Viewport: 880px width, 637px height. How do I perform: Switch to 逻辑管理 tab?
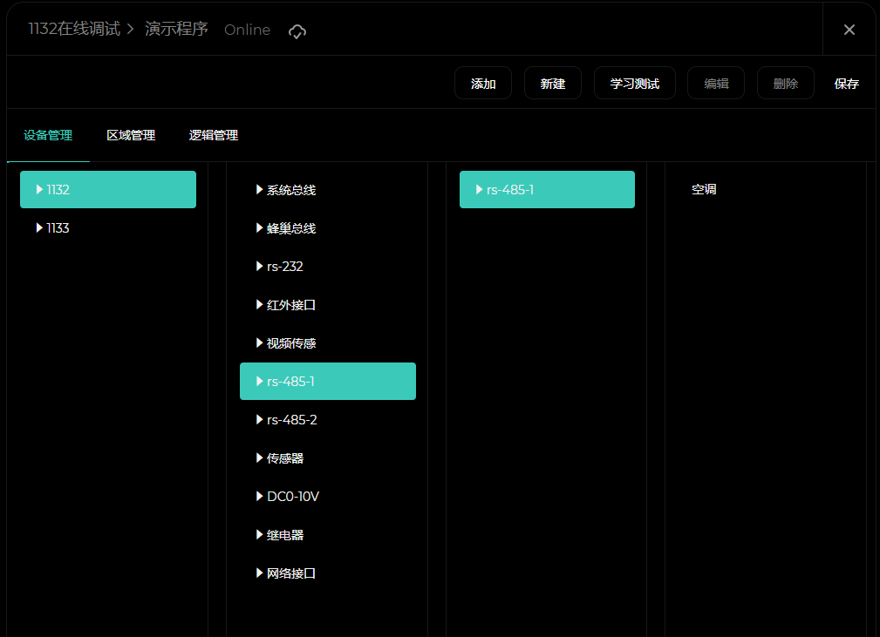[x=214, y=135]
